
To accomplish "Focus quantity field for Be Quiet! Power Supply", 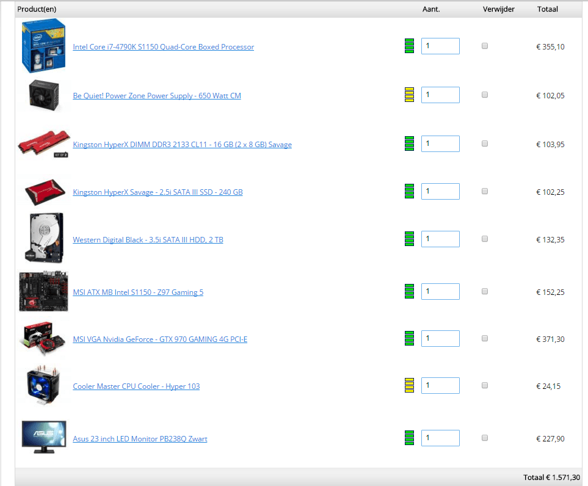I will pyautogui.click(x=440, y=95).
